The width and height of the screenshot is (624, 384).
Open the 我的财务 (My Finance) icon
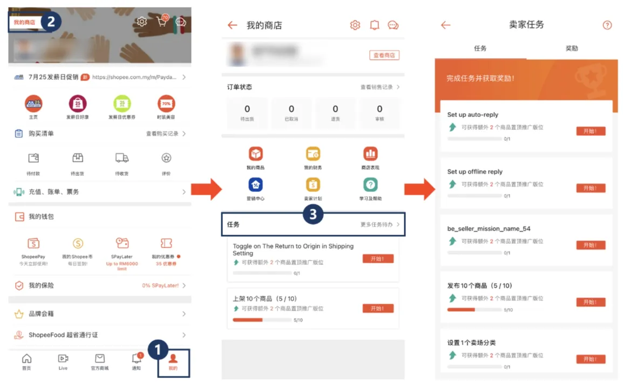[x=313, y=154]
